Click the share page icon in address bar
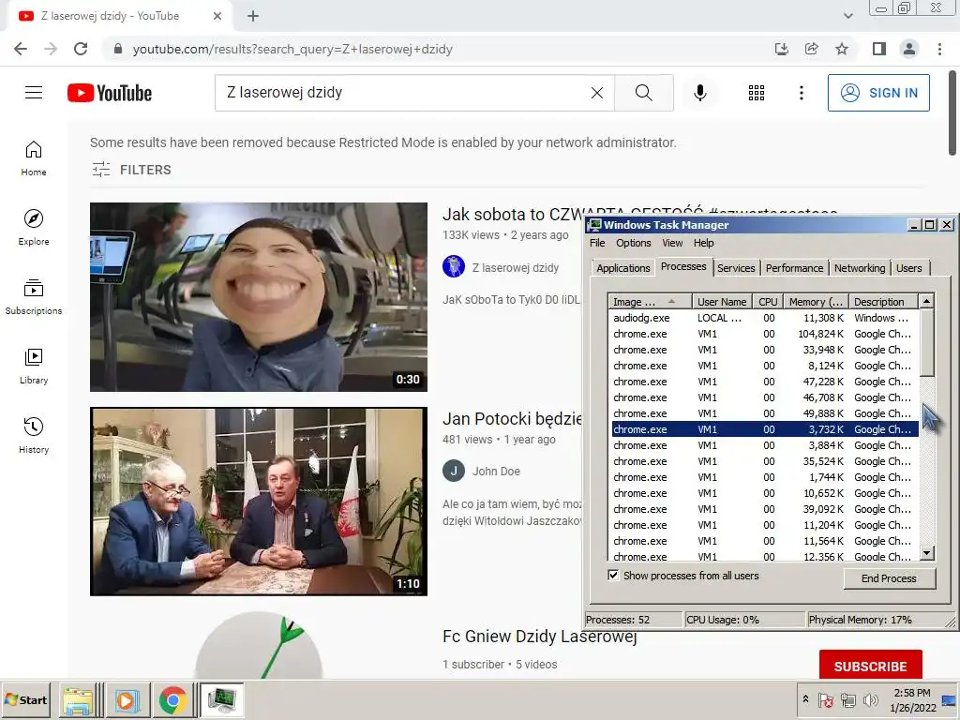 tap(812, 49)
